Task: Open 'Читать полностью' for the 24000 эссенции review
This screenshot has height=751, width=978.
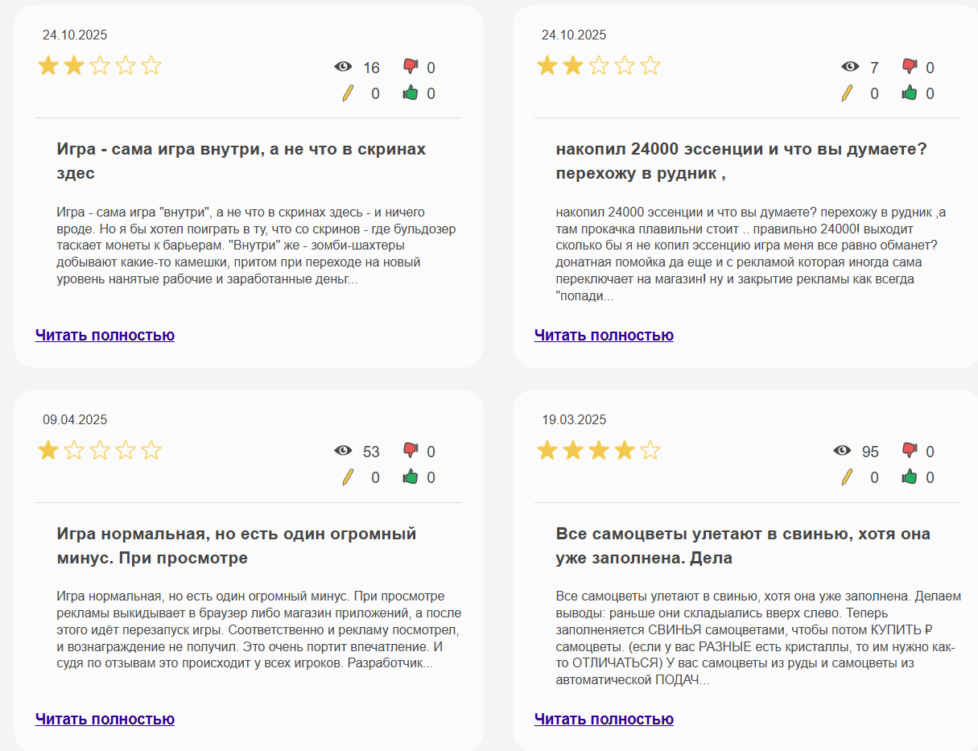Action: coord(604,335)
